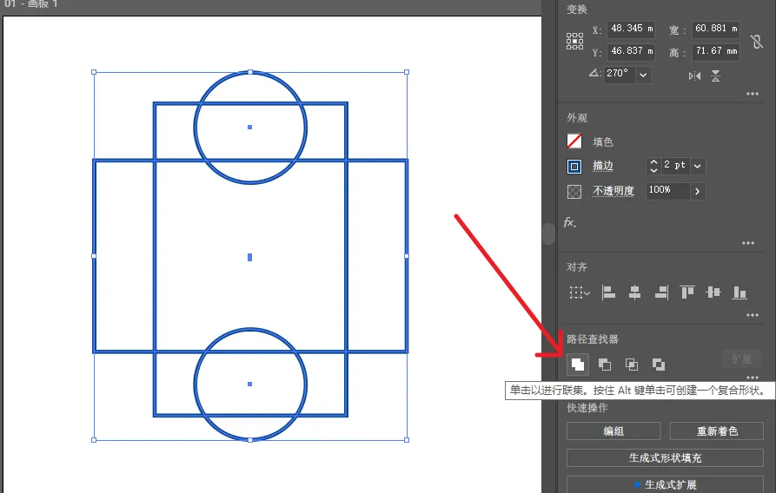This screenshot has height=493, width=776.
Task: Align objects vertical center
Action: pos(713,293)
